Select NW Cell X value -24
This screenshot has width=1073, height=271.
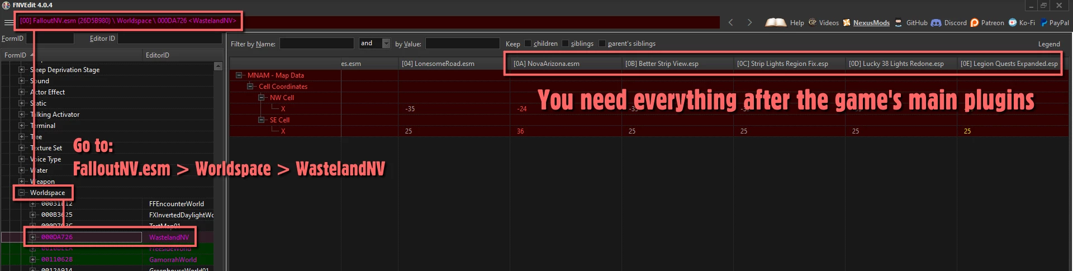522,109
